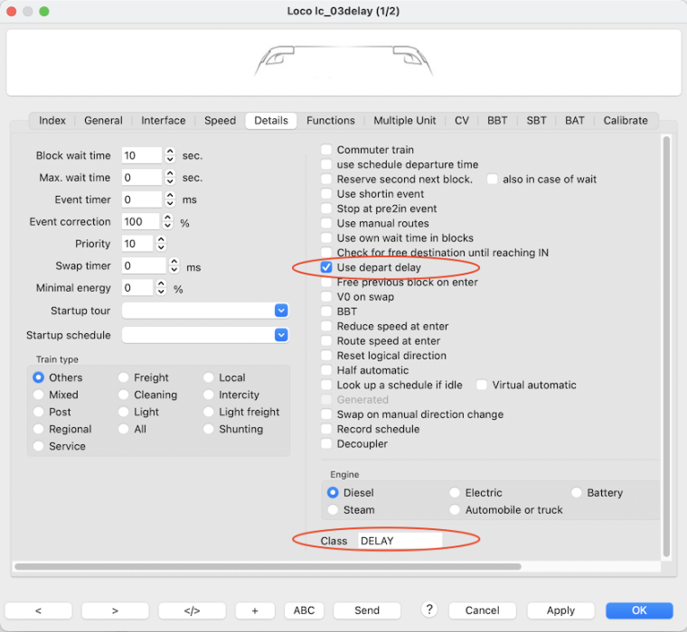The image size is (687, 632).
Task: Click the Class text field
Action: (x=399, y=541)
